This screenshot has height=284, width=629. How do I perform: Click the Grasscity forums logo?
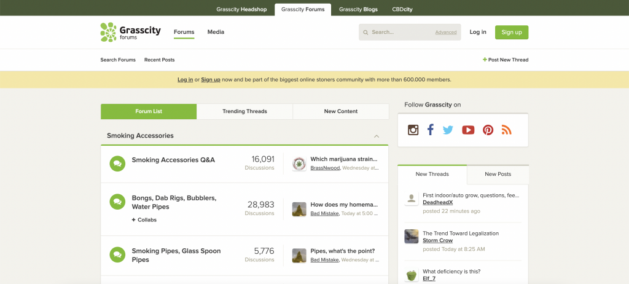tap(130, 32)
